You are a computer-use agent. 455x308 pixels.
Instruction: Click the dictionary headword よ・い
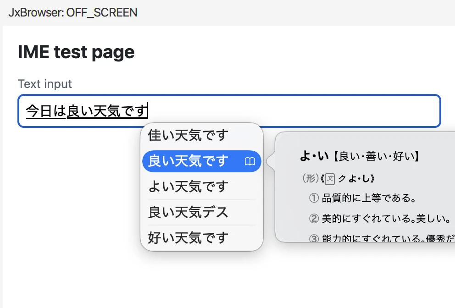pos(314,156)
